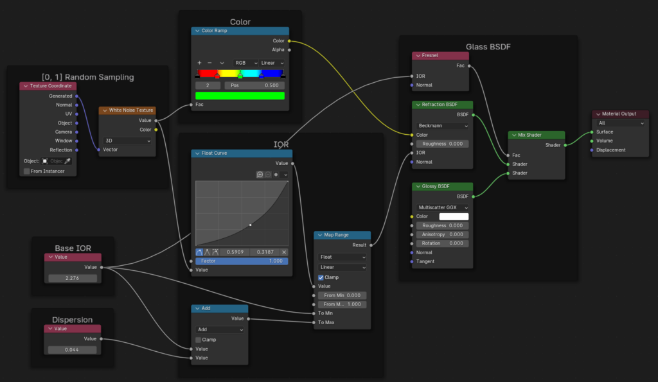
Task: Enable the From Instancer checkbox
Action: tap(26, 171)
